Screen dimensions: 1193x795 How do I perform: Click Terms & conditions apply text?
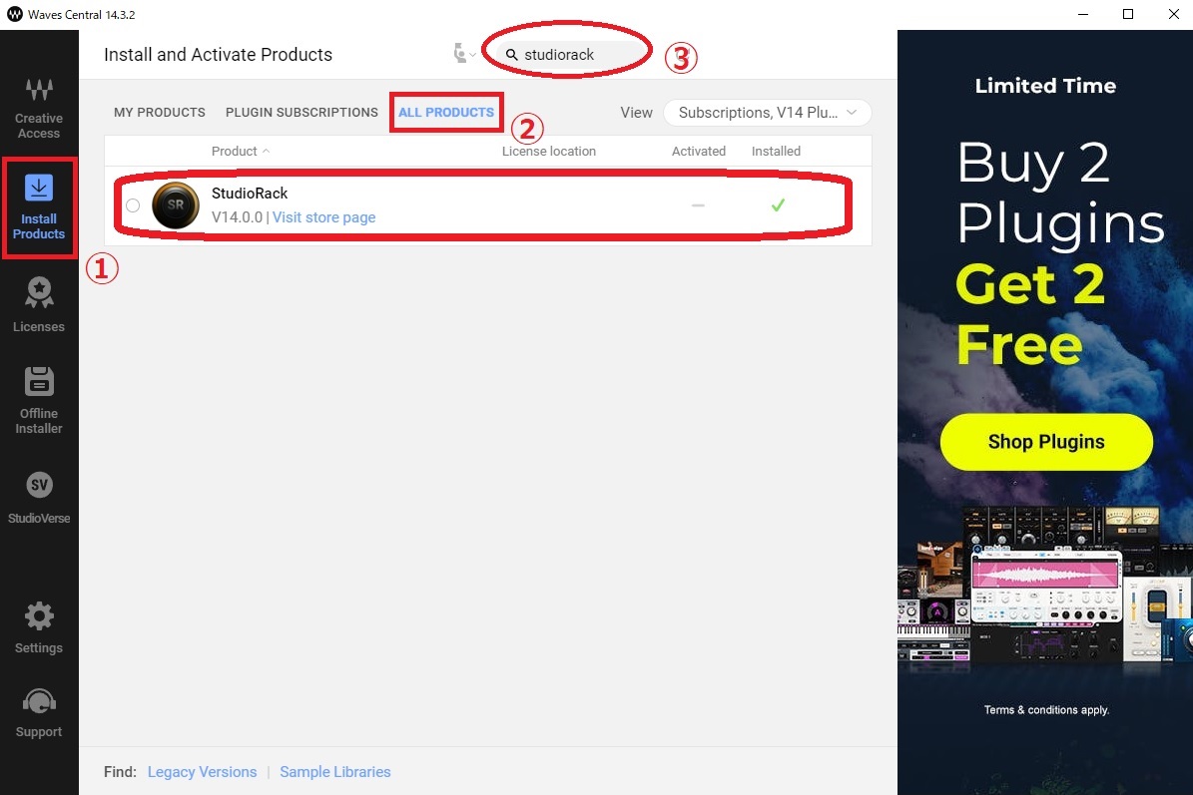pos(1046,710)
